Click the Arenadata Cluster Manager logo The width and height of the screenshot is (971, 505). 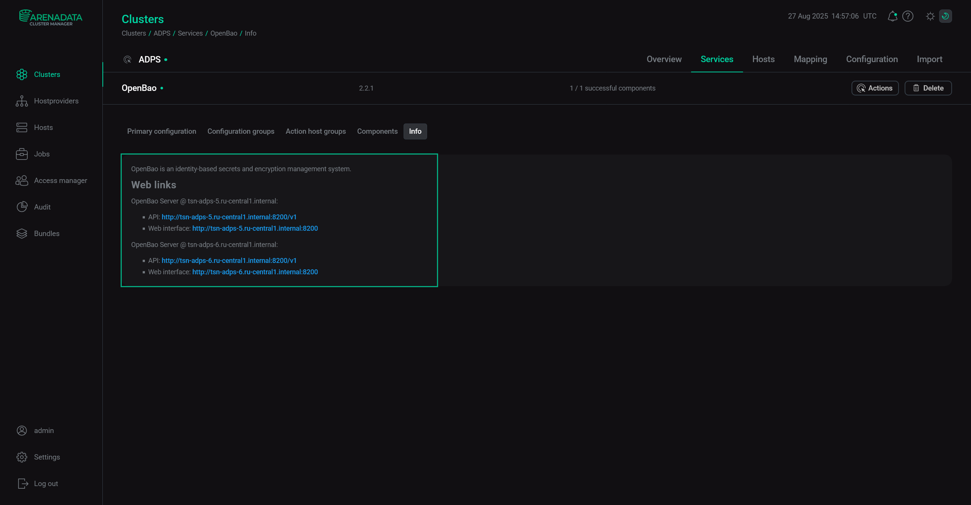(50, 17)
